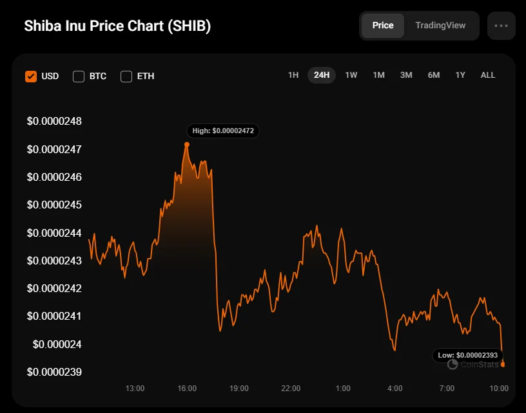Choose the 6M time range
The height and width of the screenshot is (413, 526).
[x=434, y=75]
